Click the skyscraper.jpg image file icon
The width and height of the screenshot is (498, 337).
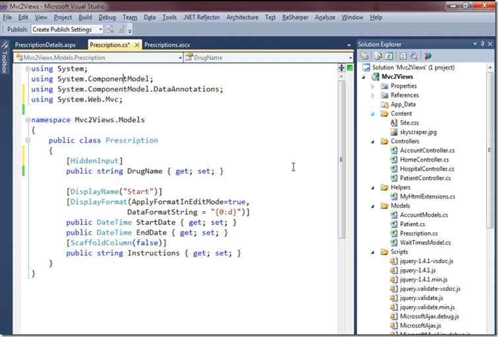(x=394, y=132)
